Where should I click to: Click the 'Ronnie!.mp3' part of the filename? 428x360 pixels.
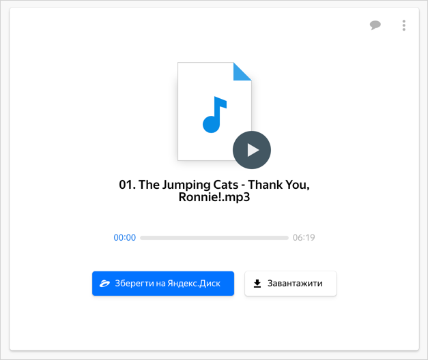tap(214, 197)
